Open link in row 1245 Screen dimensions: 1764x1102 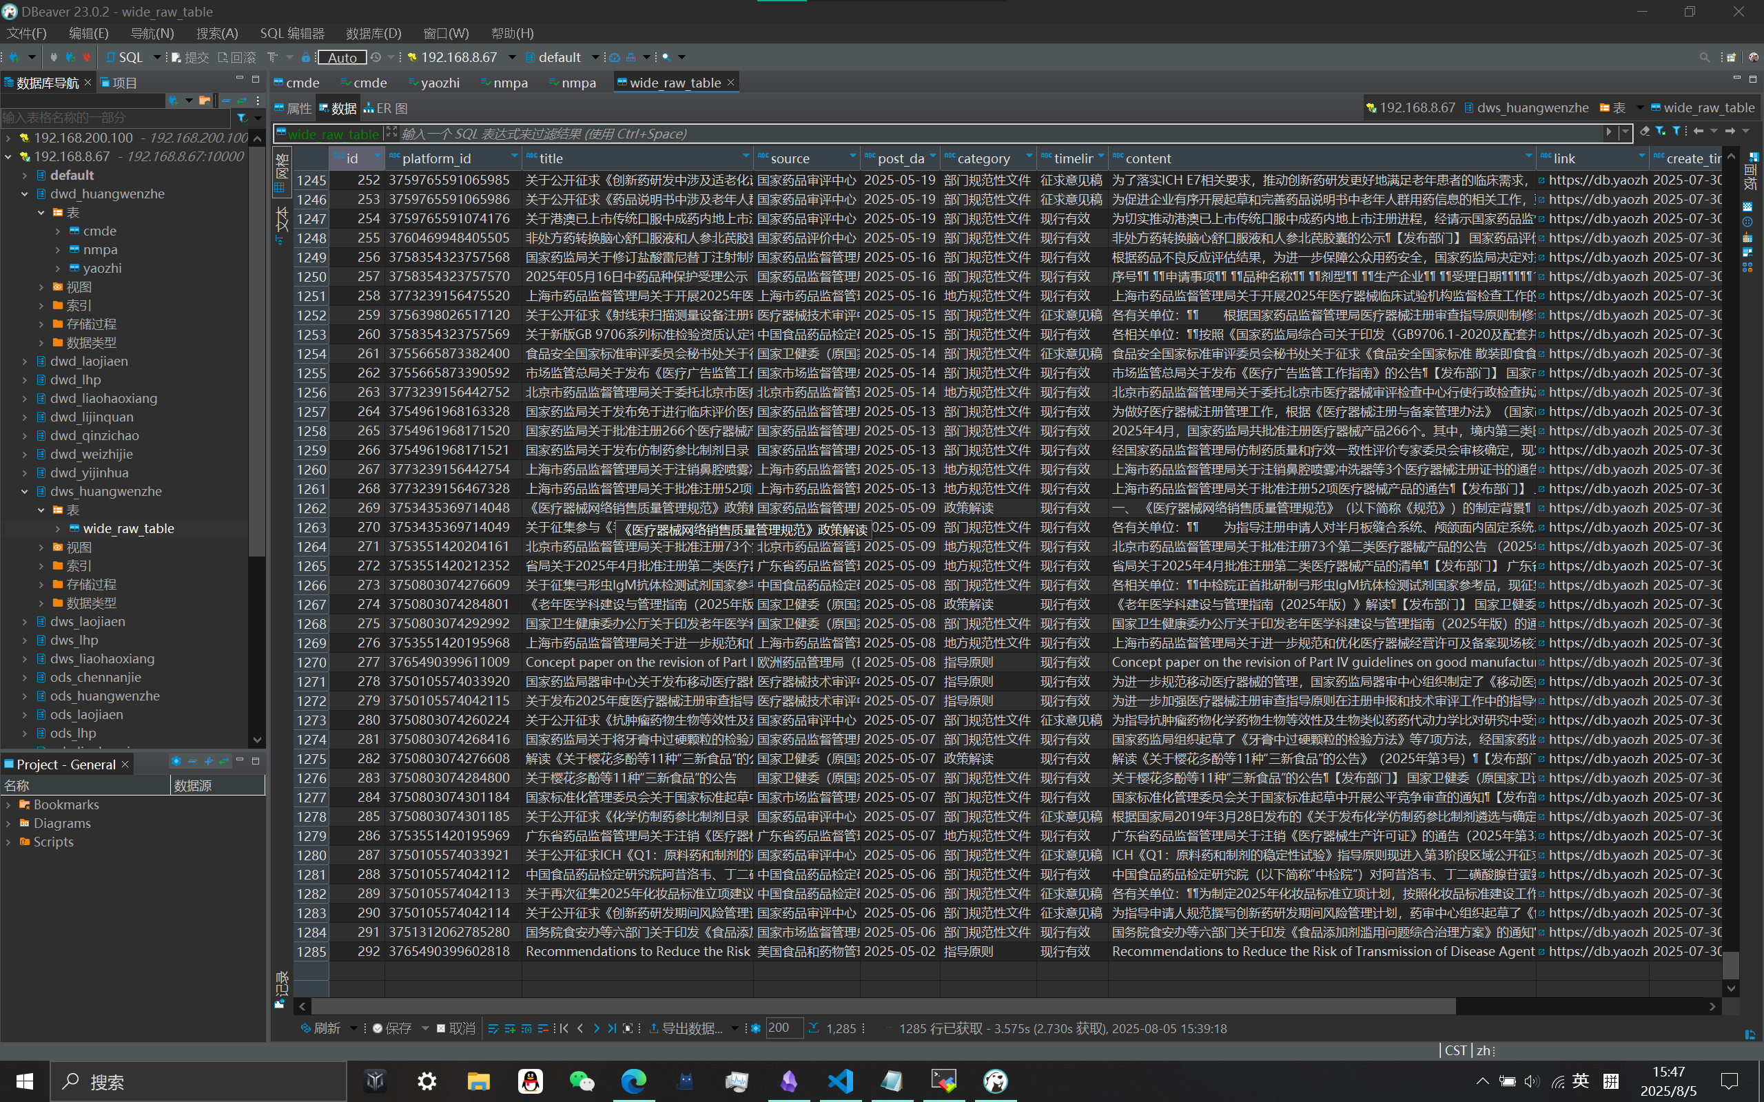pyautogui.click(x=1541, y=180)
